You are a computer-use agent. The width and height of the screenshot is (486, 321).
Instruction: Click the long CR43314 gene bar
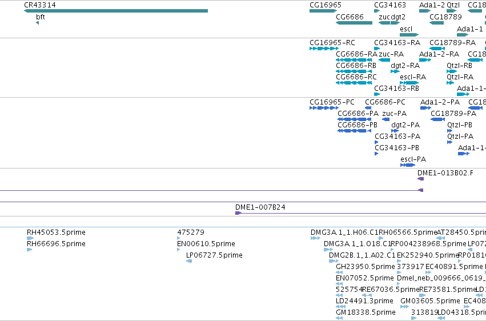116,11
